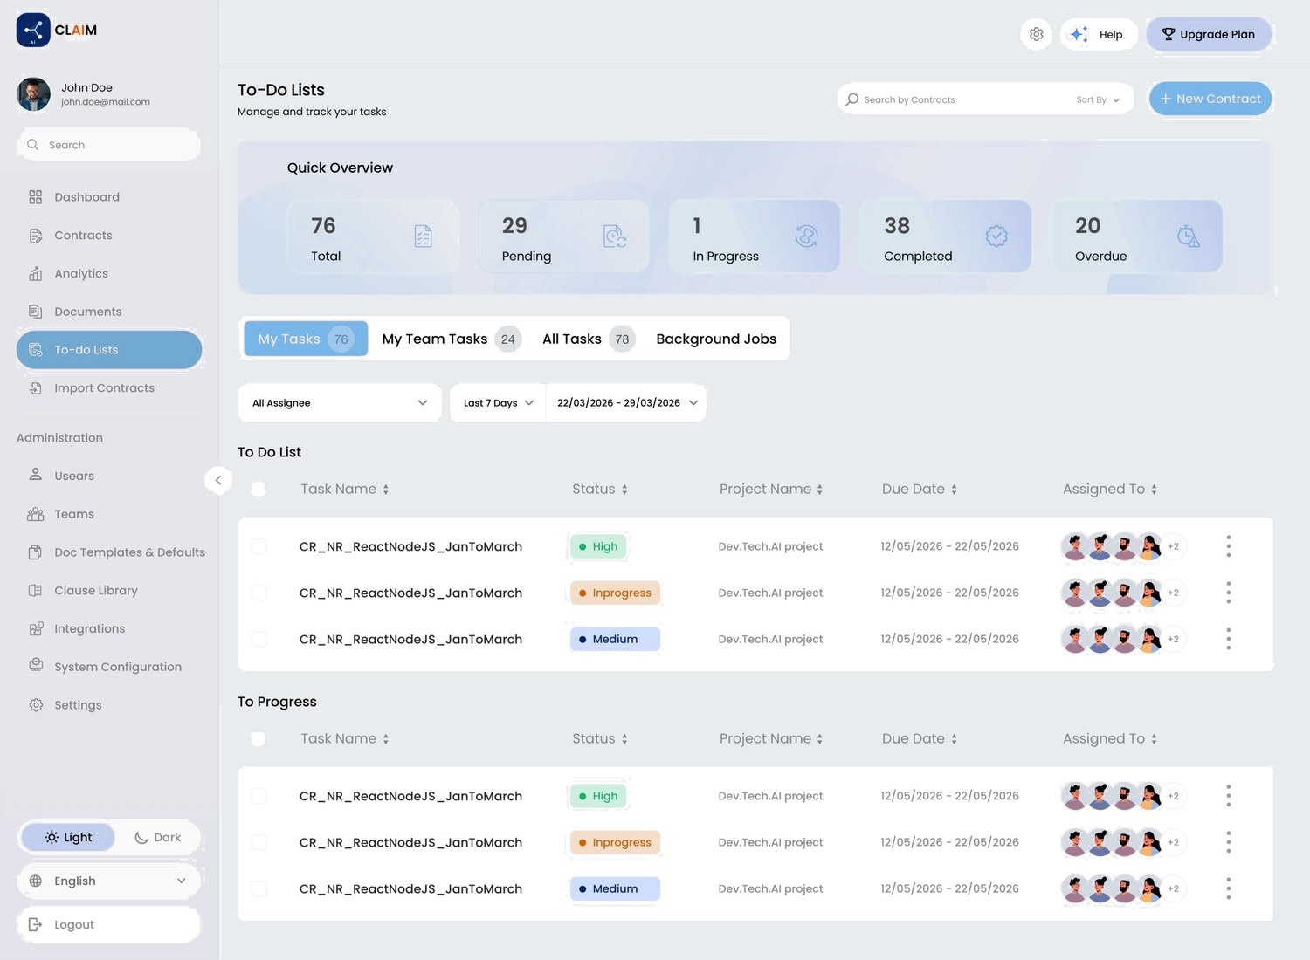Check the select-all box in To Do List header
This screenshot has width=1310, height=960.
(258, 489)
